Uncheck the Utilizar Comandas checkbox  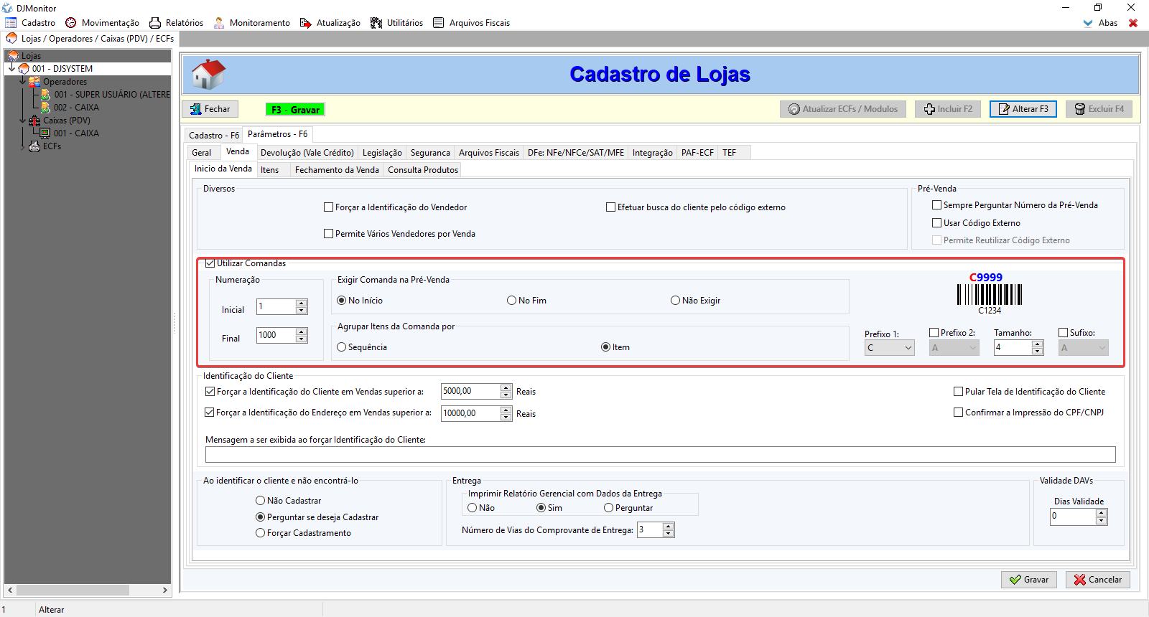[210, 263]
